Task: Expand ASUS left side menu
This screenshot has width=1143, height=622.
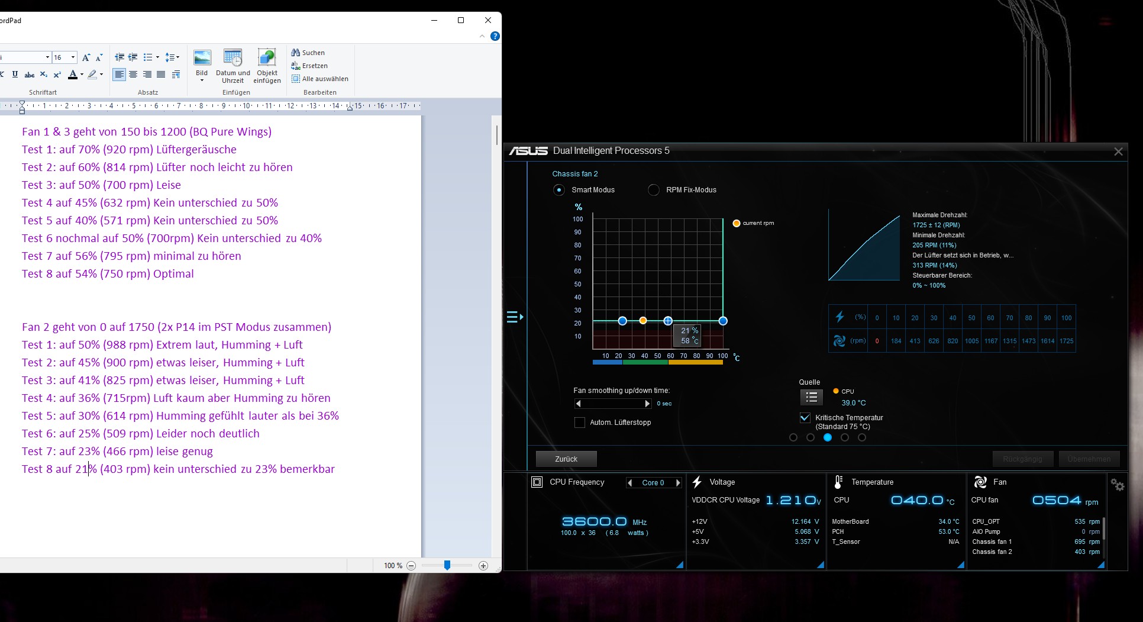Action: (x=515, y=317)
